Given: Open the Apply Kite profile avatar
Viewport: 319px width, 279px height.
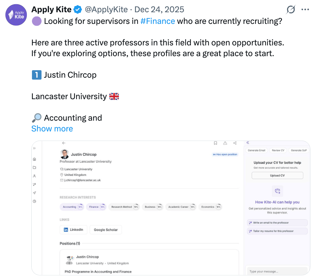Looking at the screenshot, I should 16,15.
